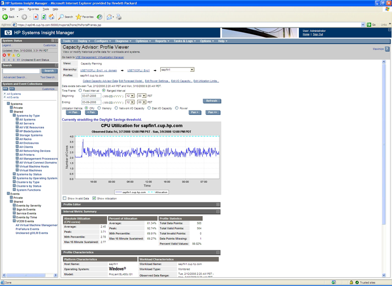Viewport: 392px width, 286px height.
Task: Enable the Show Invalid Data checkbox
Action: [x=65, y=198]
